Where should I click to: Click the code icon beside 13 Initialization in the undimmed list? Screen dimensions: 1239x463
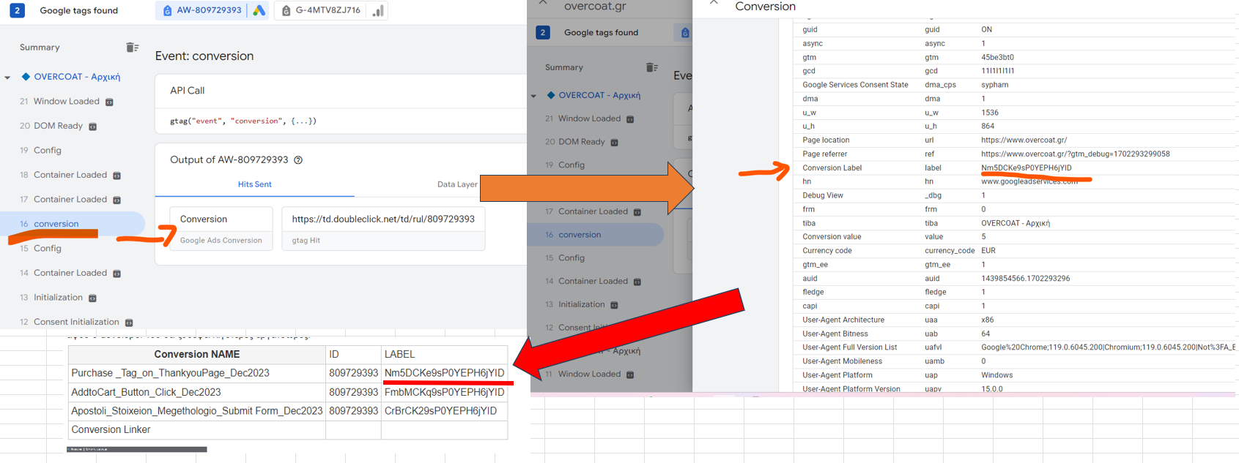93,298
